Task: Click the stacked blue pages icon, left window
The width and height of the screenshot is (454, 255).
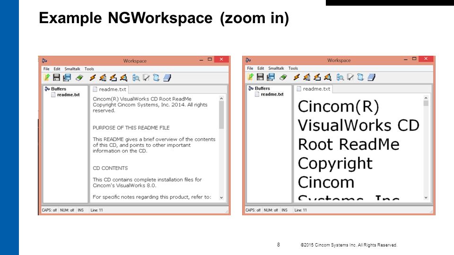Action: pos(167,77)
